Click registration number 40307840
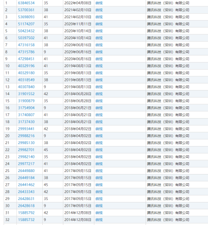 point(26,87)
